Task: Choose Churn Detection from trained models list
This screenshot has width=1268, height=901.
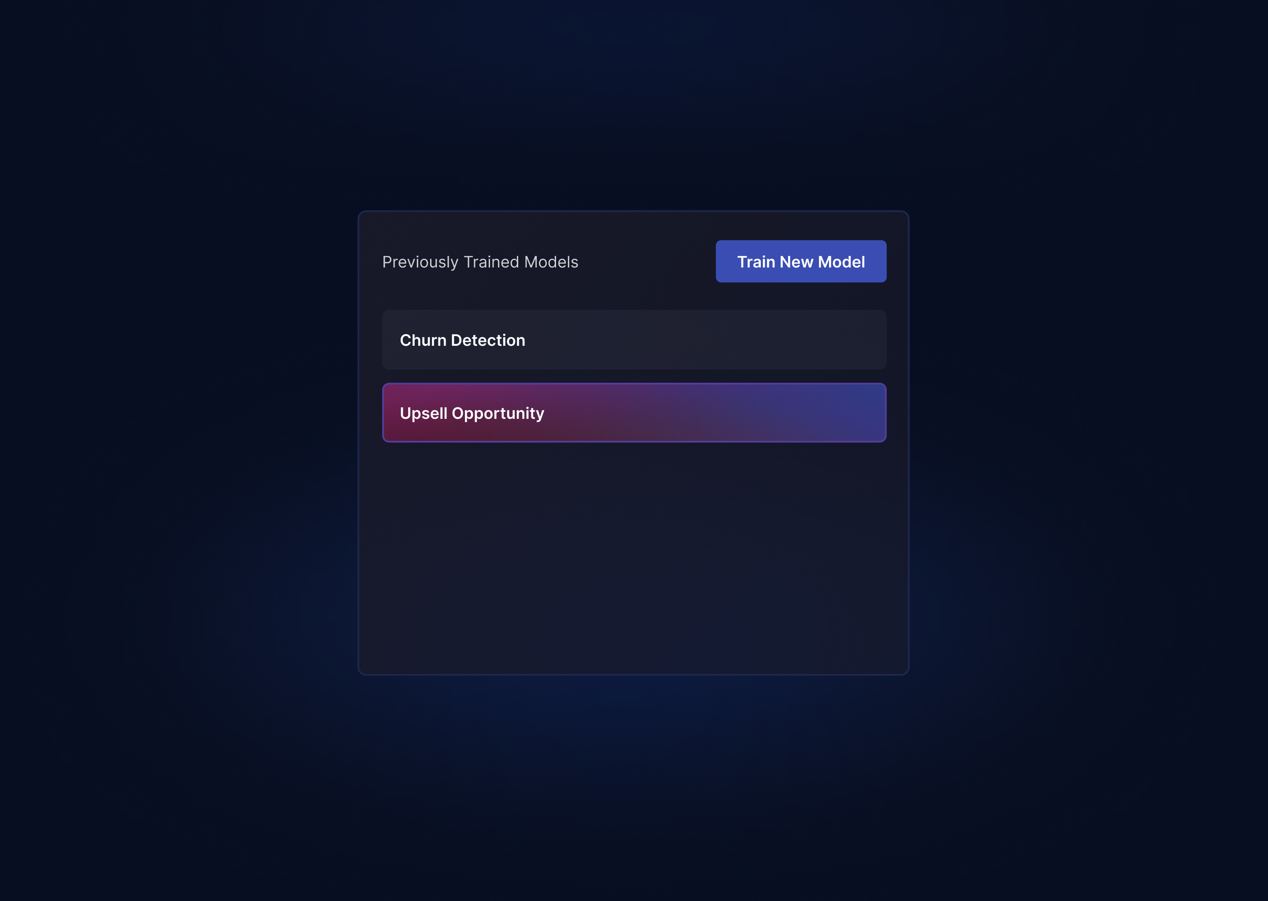Action: pyautogui.click(x=634, y=340)
